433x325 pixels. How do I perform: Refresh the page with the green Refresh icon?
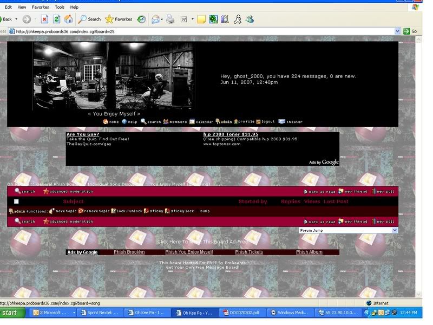point(56,19)
